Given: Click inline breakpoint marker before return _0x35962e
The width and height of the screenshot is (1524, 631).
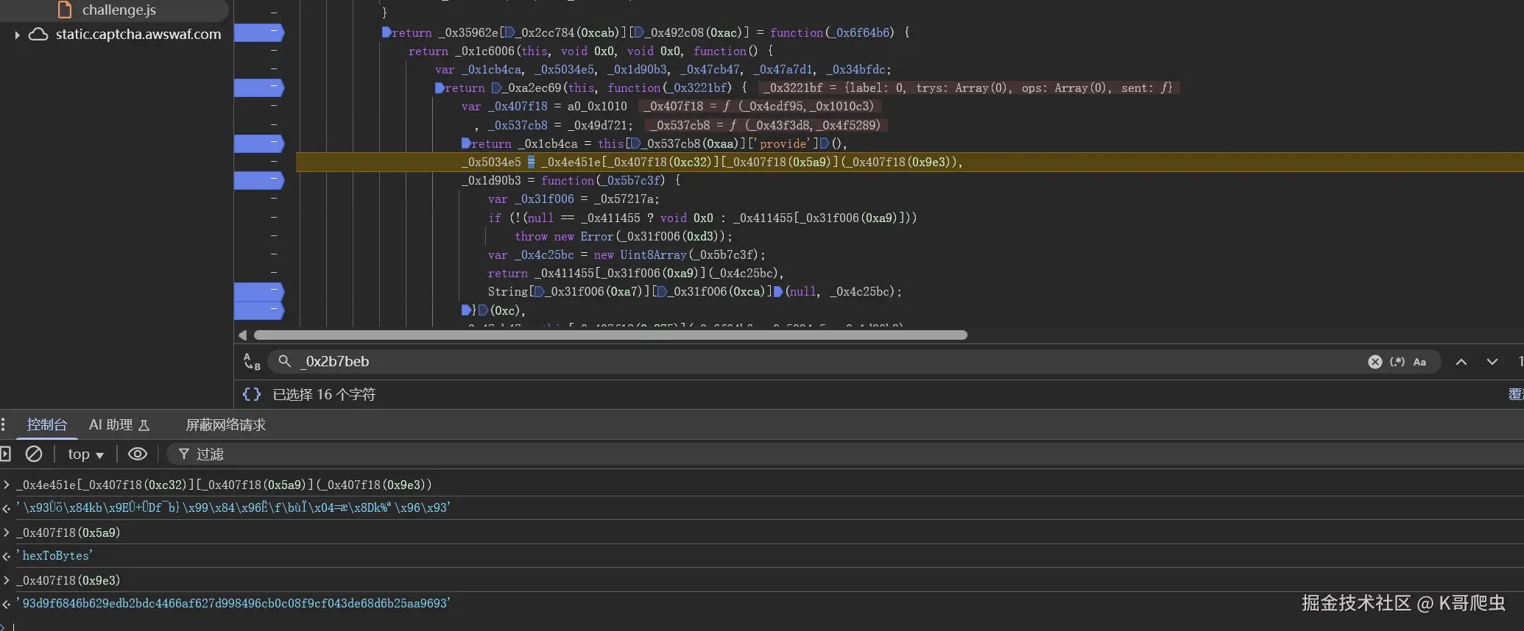Looking at the screenshot, I should (x=387, y=32).
